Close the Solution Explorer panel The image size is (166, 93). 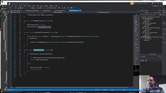click(161, 11)
